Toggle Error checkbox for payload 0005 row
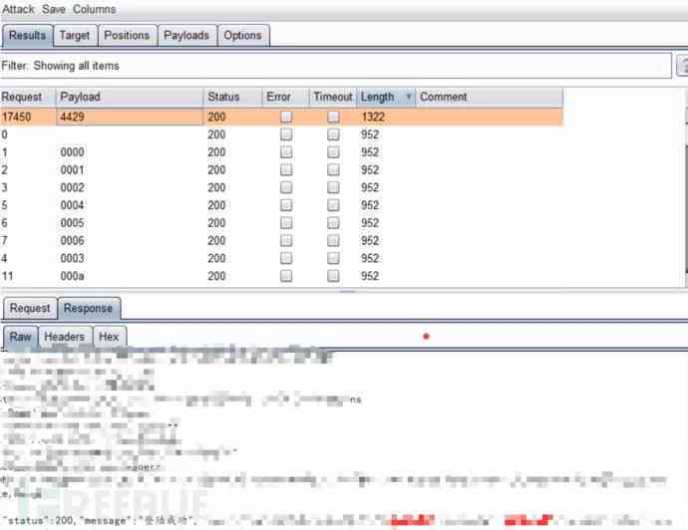 point(286,223)
